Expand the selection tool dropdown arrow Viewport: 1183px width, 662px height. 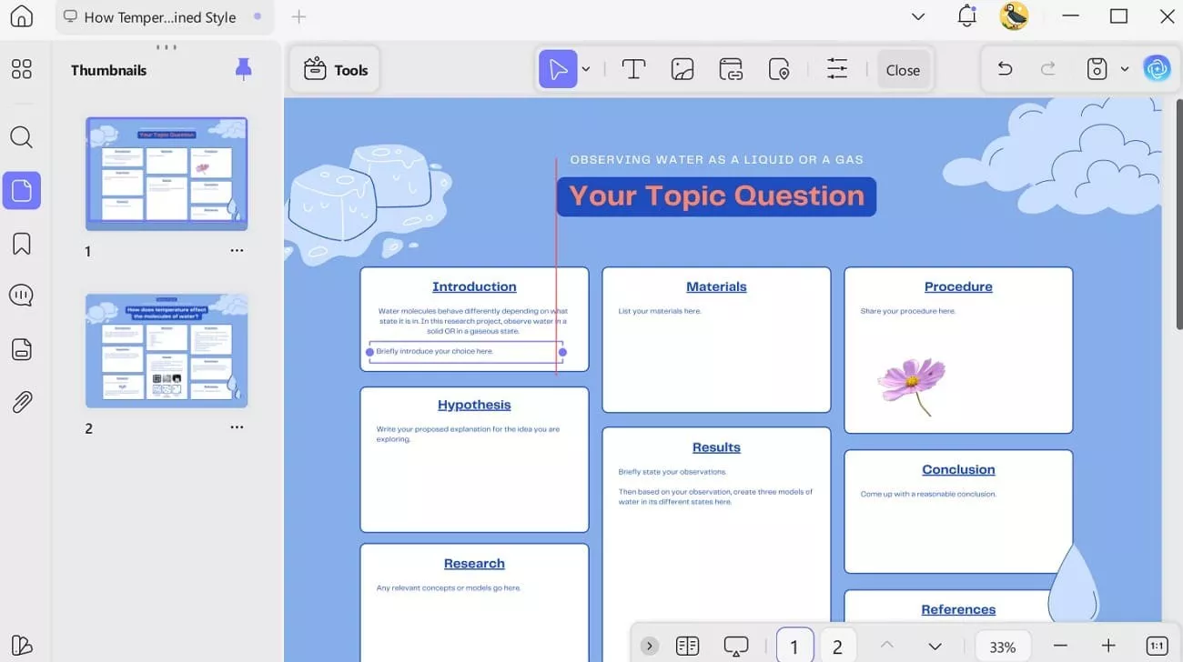point(586,68)
